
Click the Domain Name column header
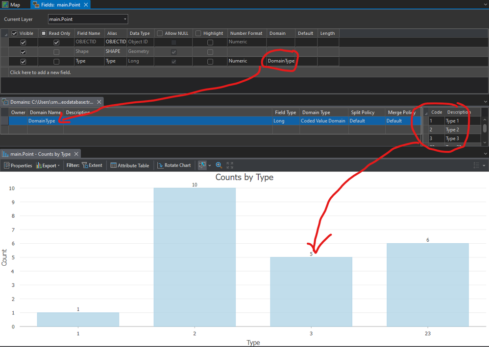[45, 113]
